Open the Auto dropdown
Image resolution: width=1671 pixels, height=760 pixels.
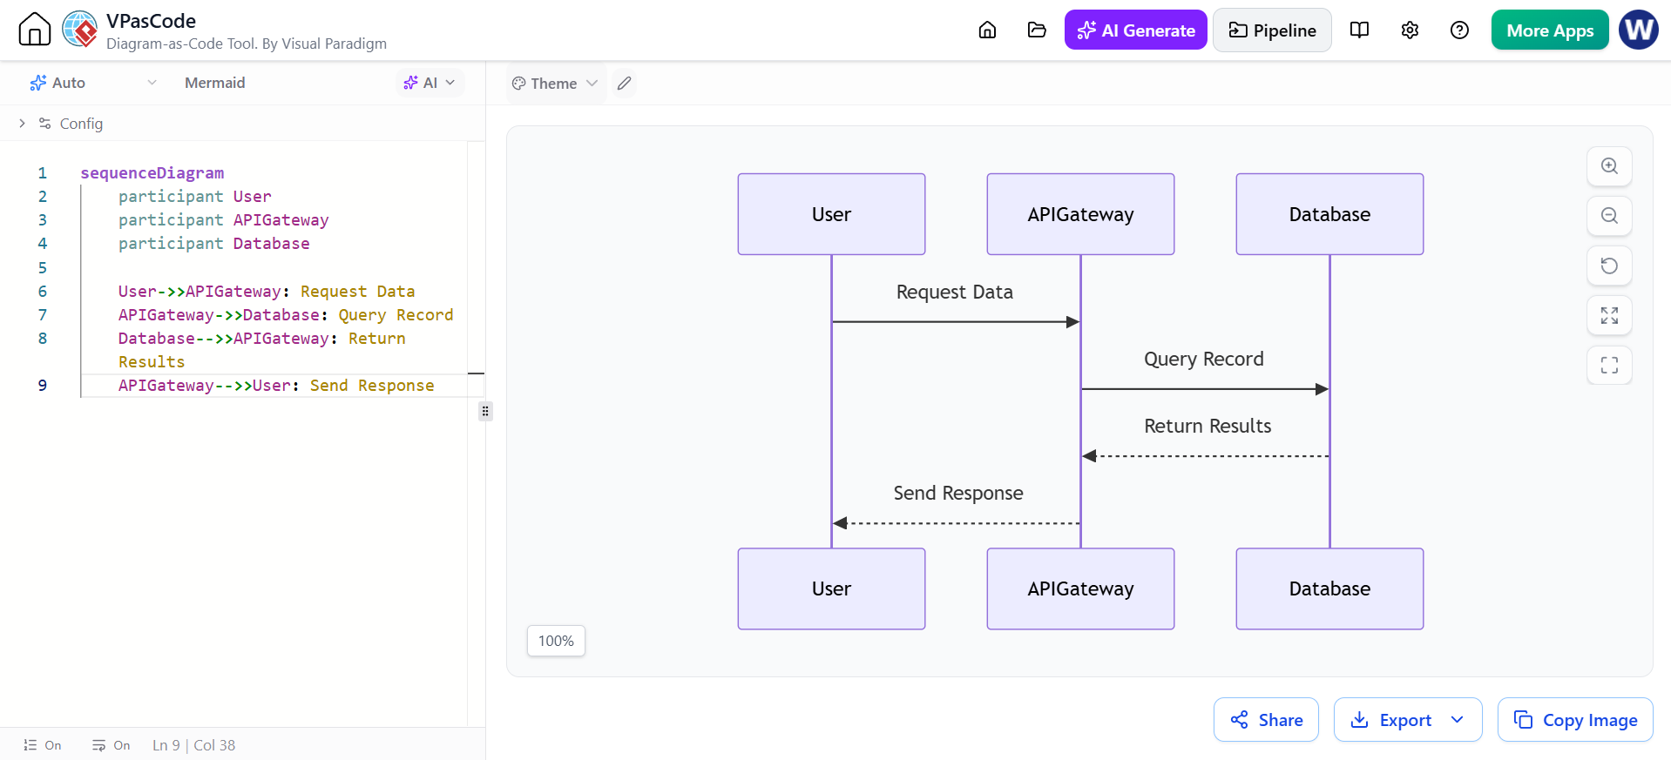[93, 83]
